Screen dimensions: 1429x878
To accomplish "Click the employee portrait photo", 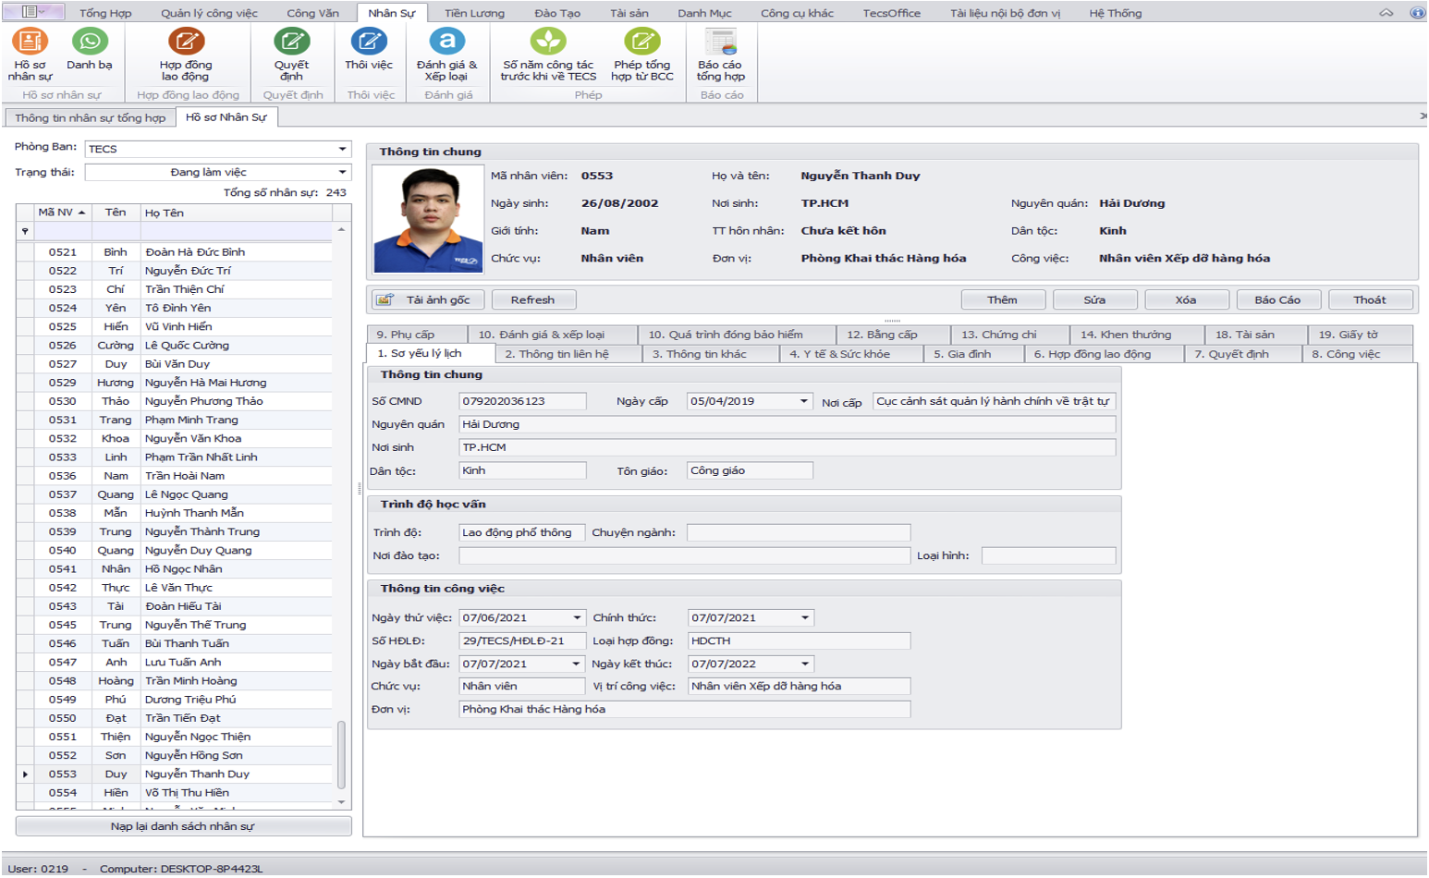I will tap(428, 220).
